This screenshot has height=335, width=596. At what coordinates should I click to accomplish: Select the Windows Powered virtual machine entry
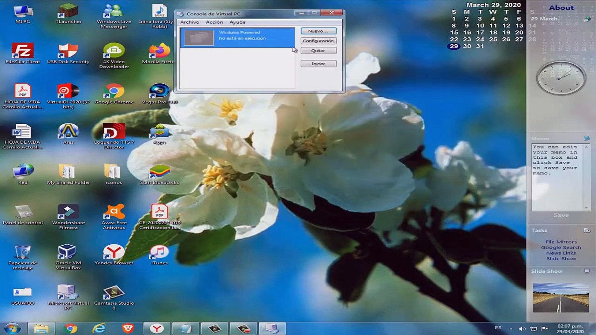pos(237,37)
